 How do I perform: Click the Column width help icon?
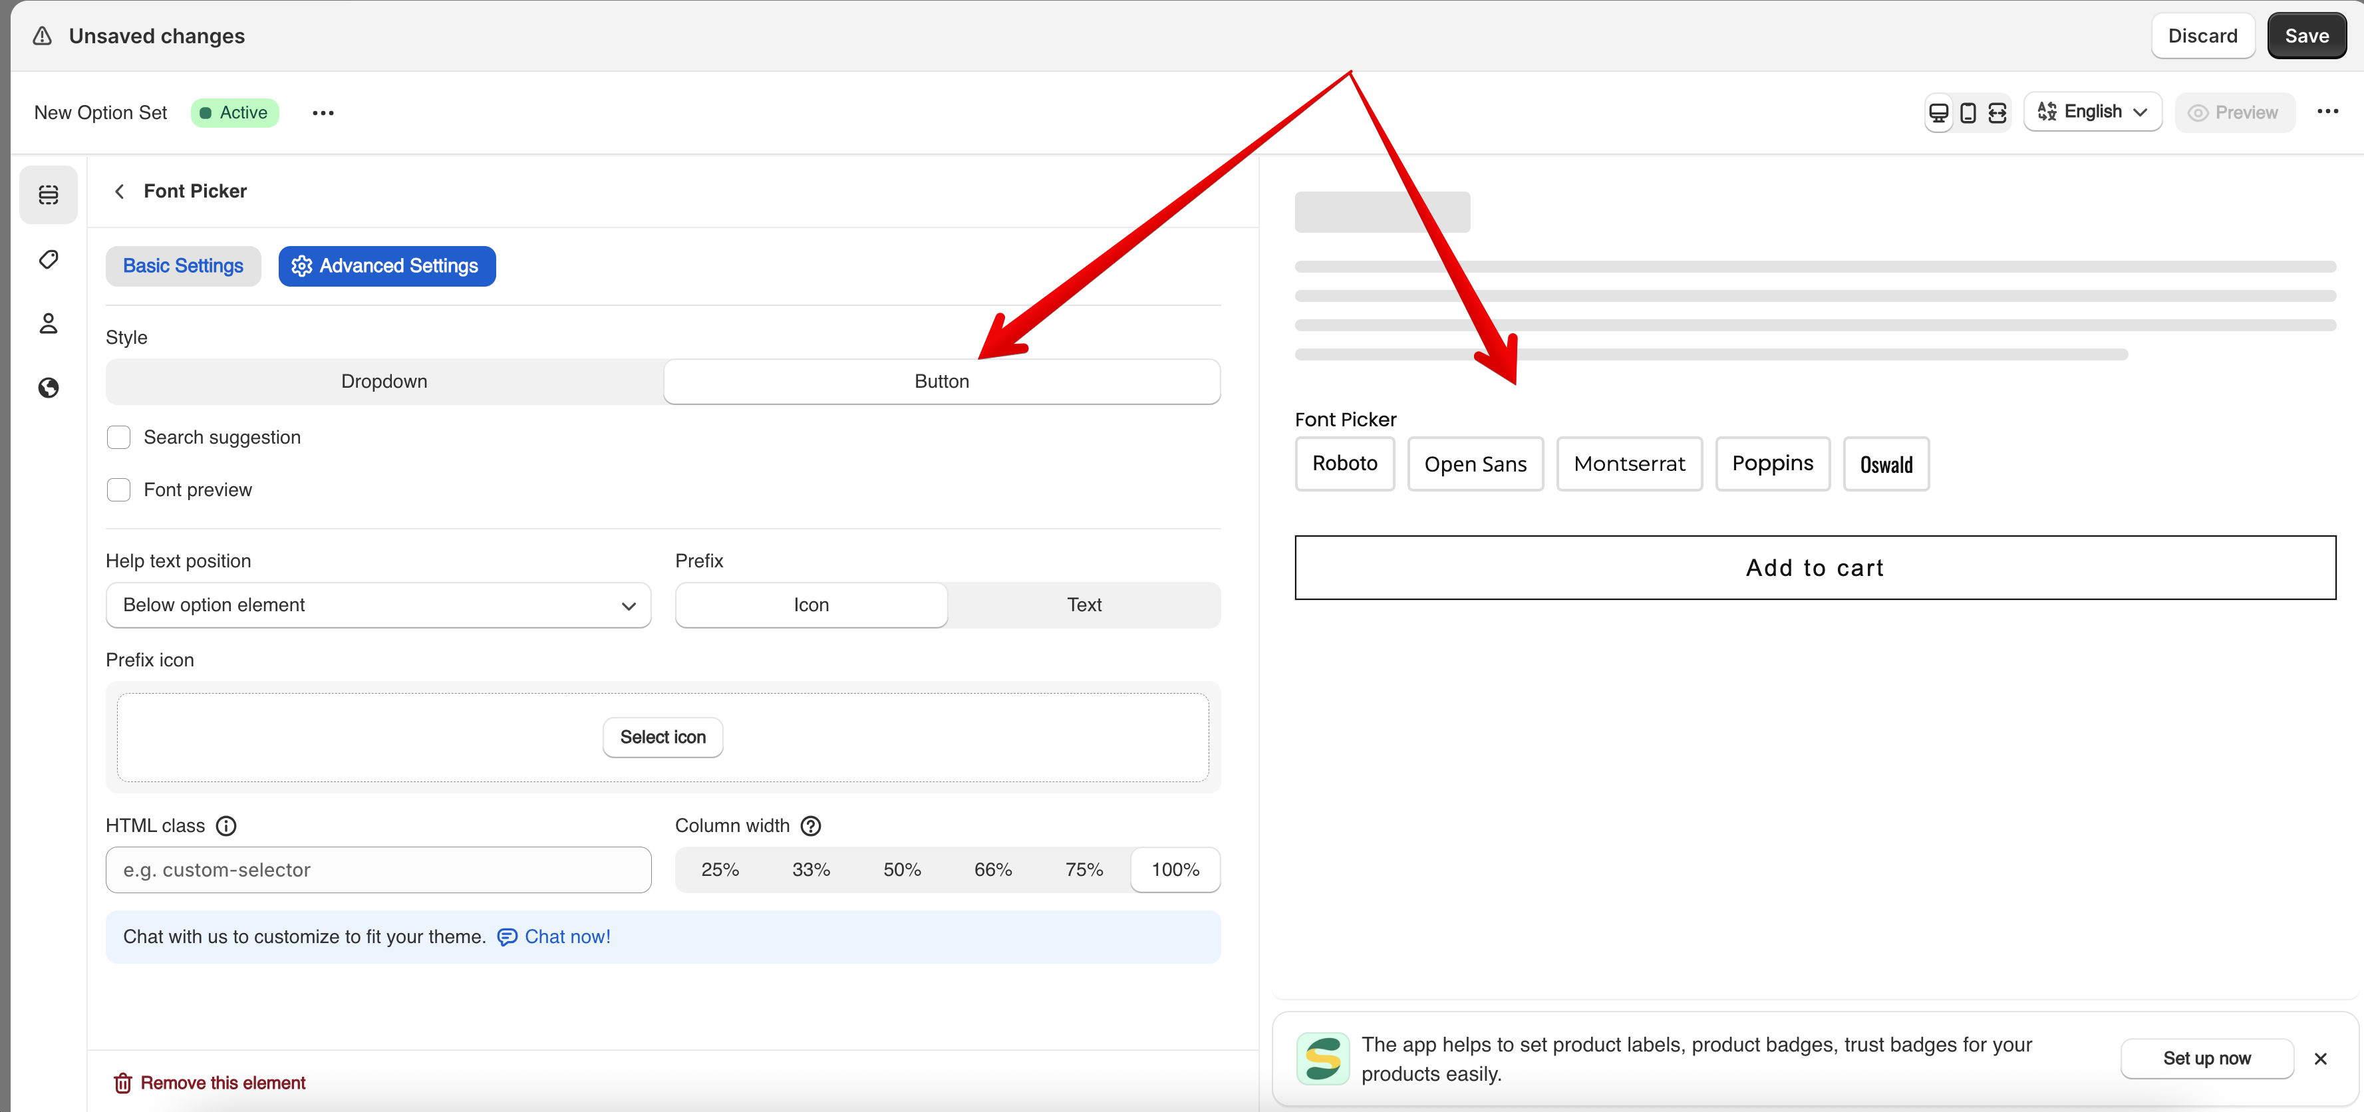(x=810, y=826)
